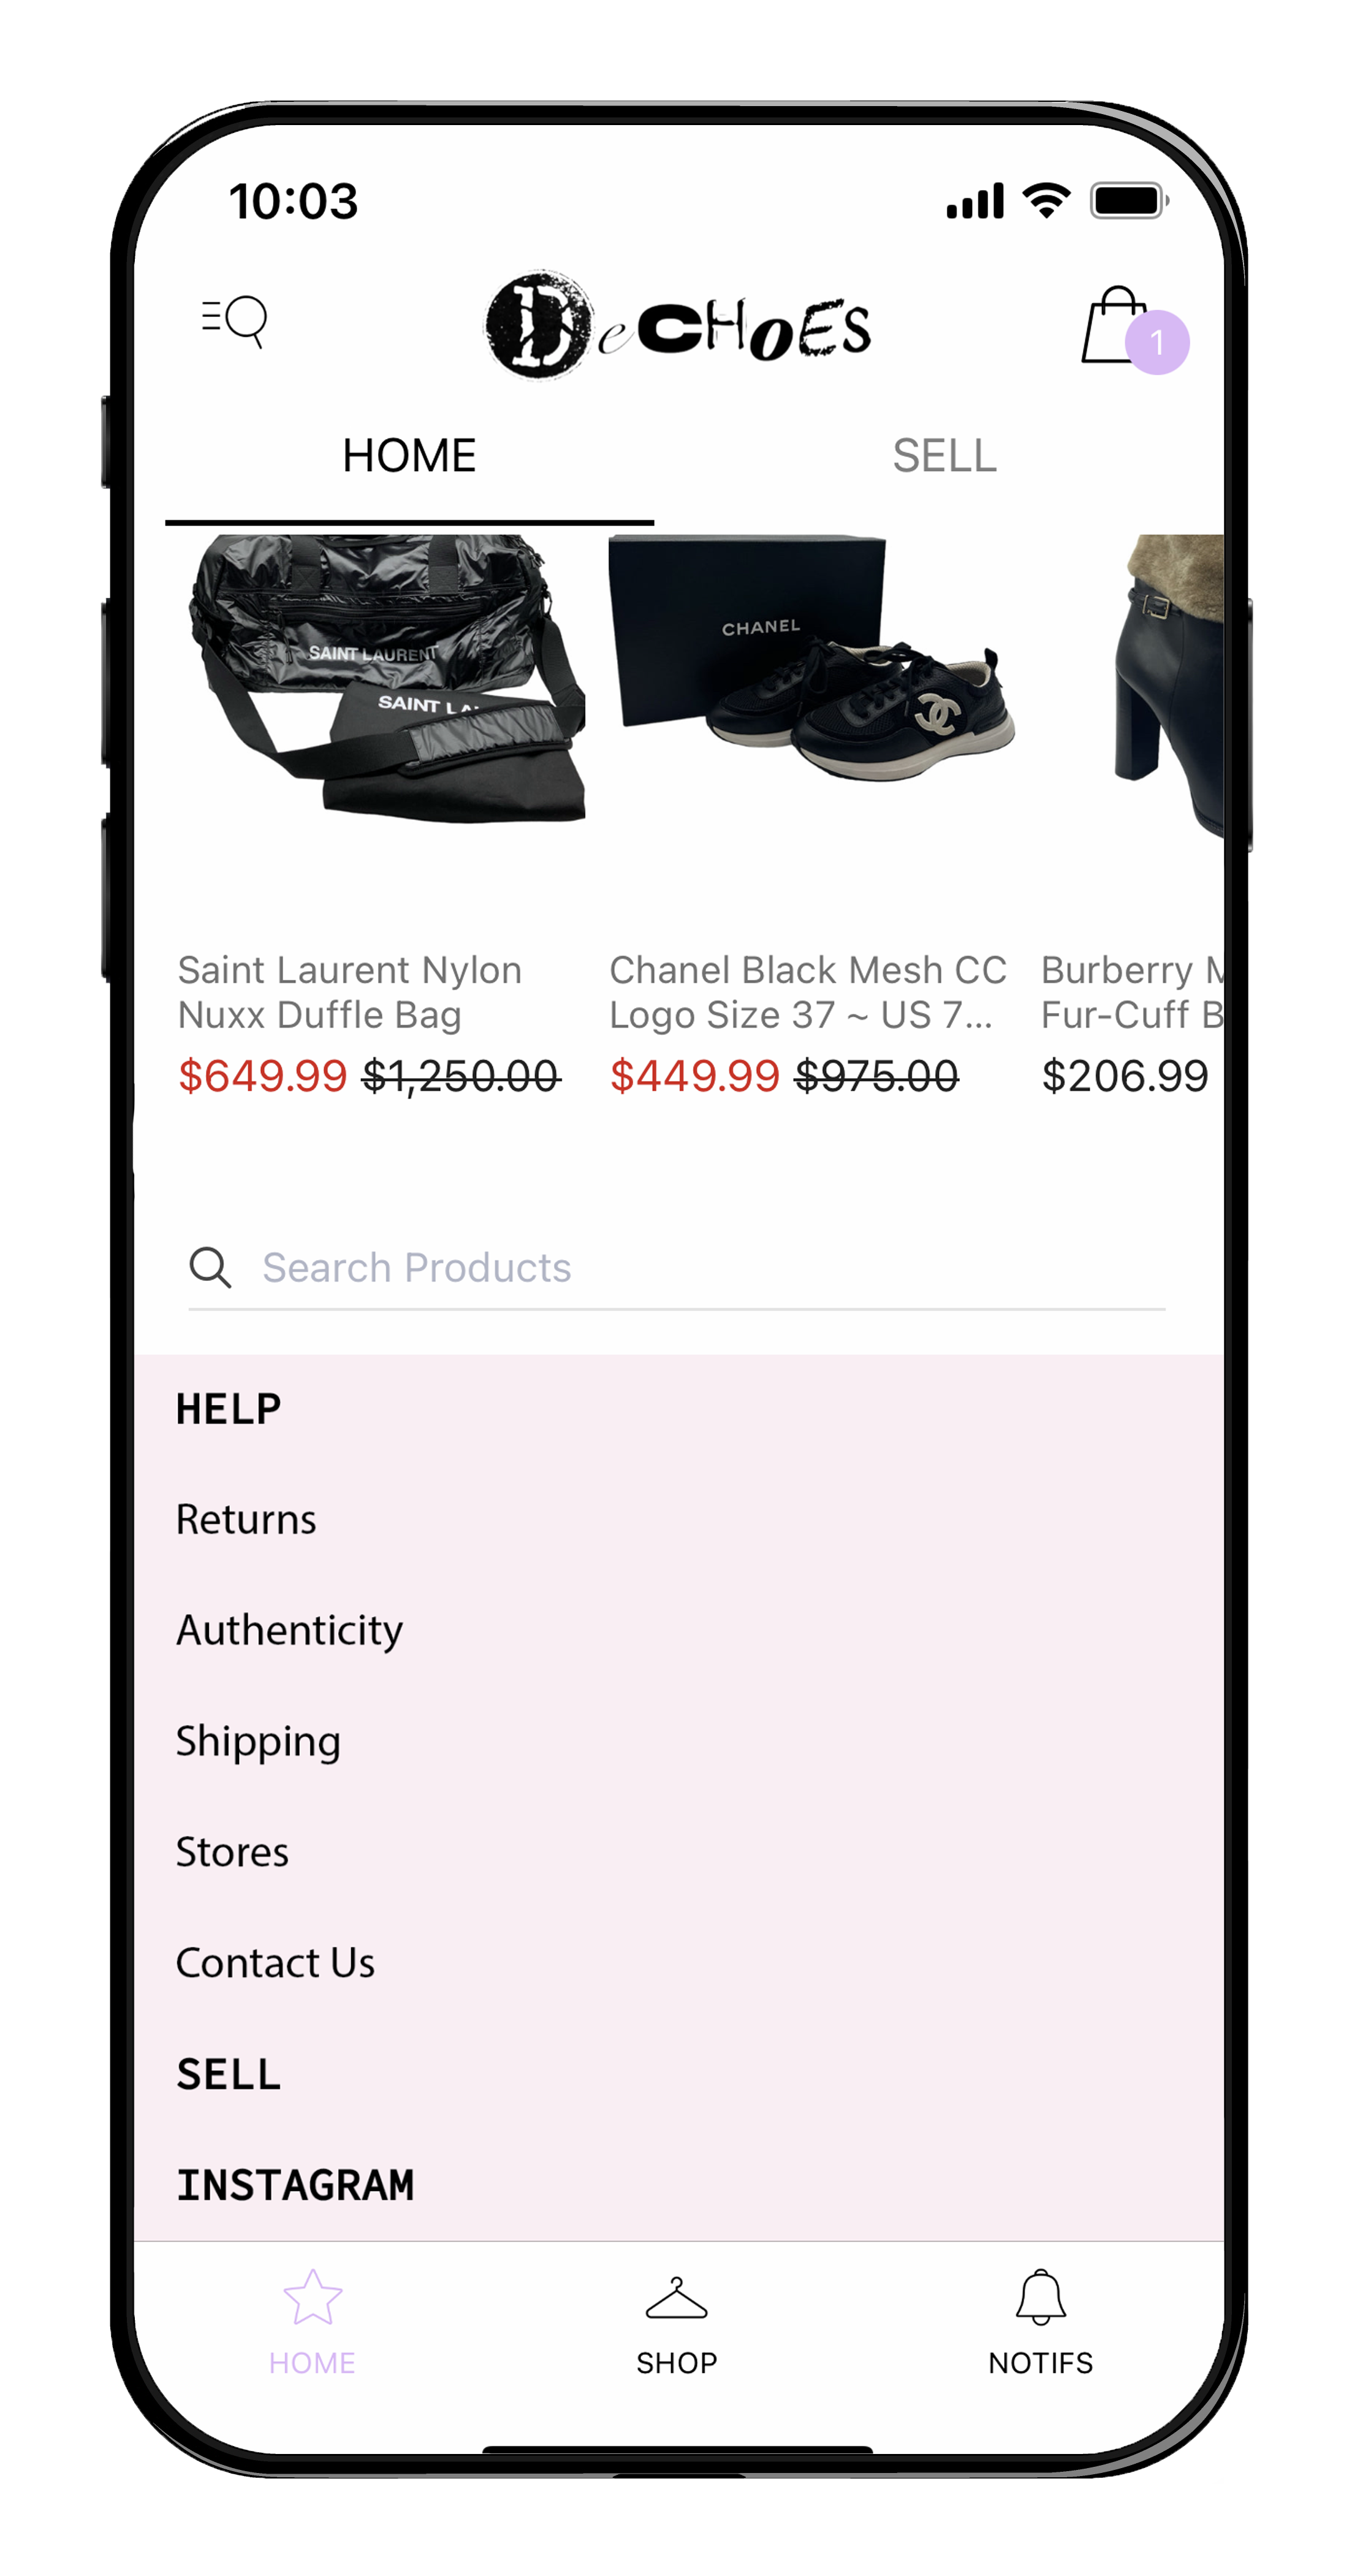Open the Stores link
Image resolution: width=1352 pixels, height=2576 pixels.
[x=233, y=1852]
